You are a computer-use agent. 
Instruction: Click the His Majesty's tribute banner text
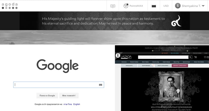[x=103, y=21]
